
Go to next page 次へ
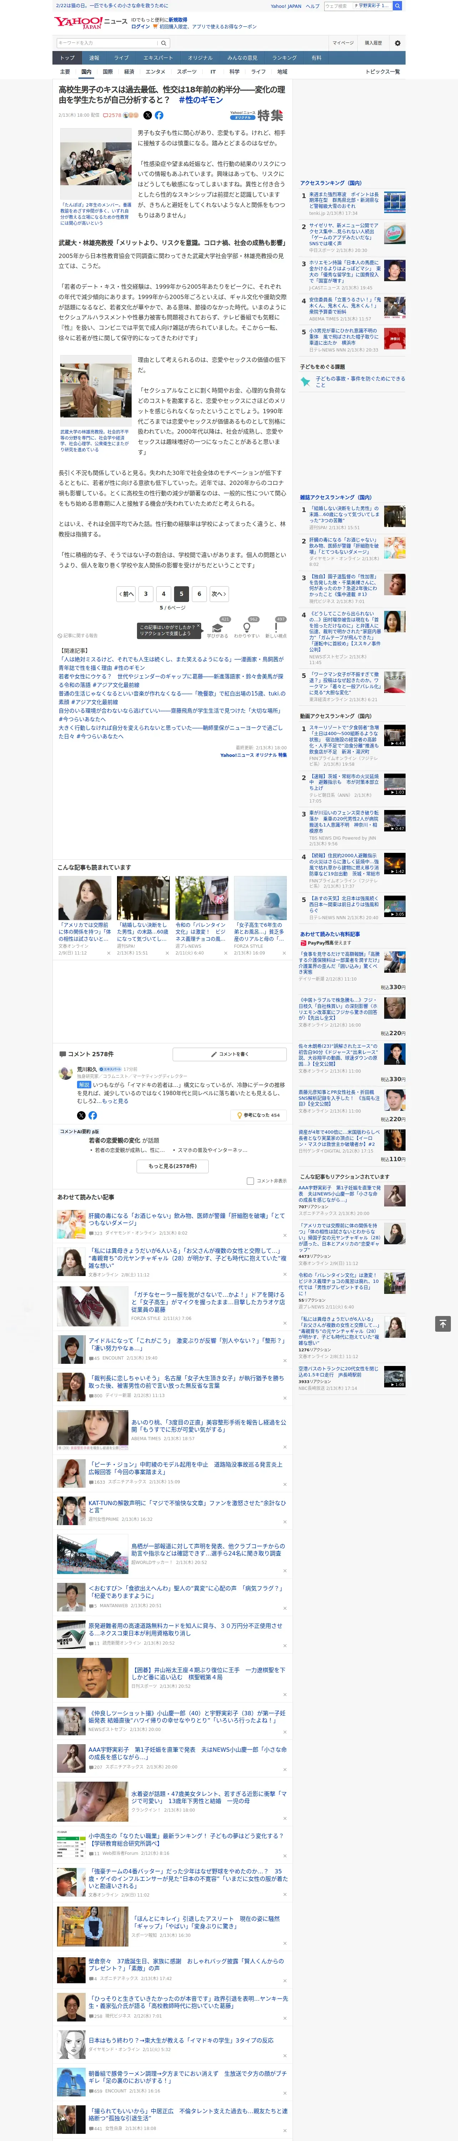(x=219, y=593)
